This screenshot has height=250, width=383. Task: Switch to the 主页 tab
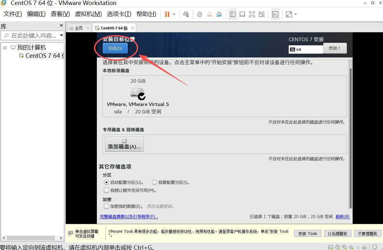point(79,28)
